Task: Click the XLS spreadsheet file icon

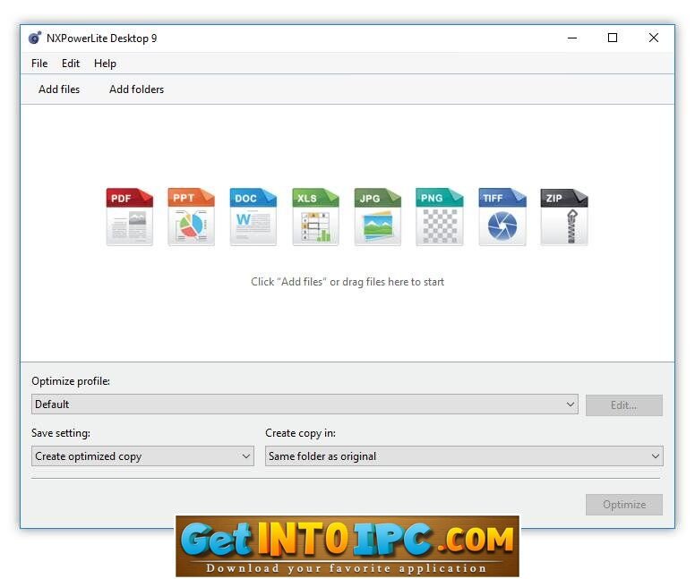Action: tap(315, 217)
